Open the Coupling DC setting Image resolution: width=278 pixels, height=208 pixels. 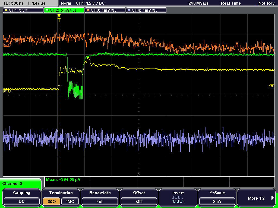(22, 197)
